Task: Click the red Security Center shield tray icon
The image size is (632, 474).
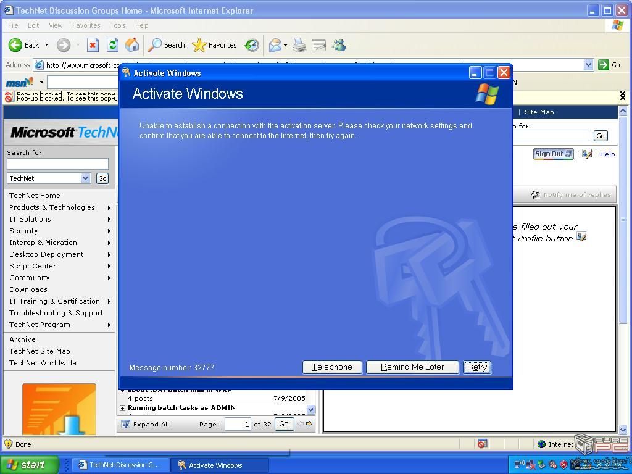Action: [x=563, y=465]
